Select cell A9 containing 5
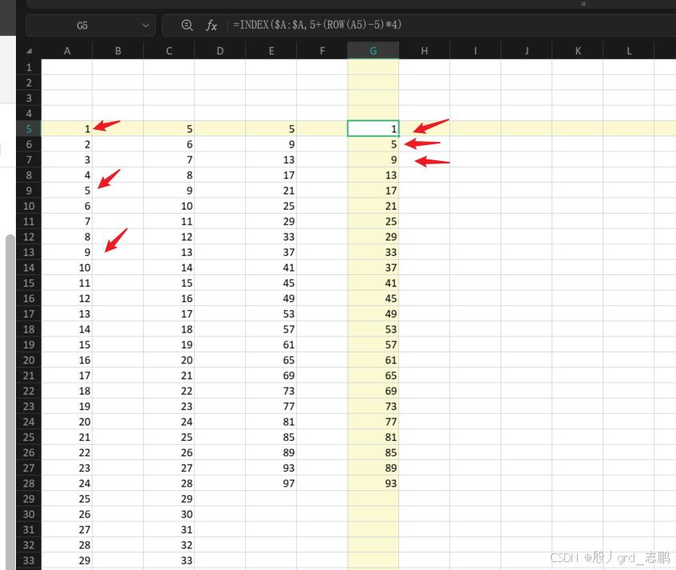The height and width of the screenshot is (570, 676). tap(67, 191)
